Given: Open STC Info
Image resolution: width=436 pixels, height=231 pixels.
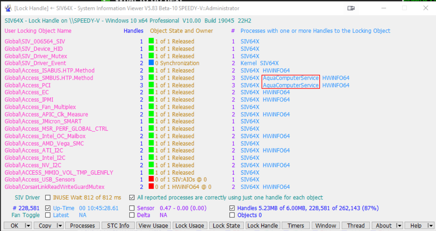Looking at the screenshot, I should click(118, 226).
